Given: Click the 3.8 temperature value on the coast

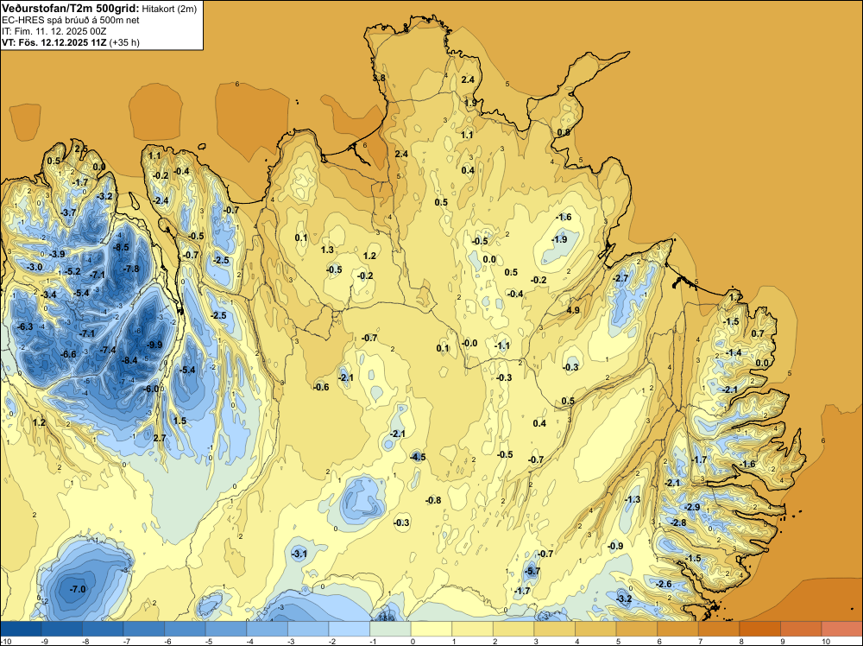Looking at the screenshot, I should pos(379,79).
